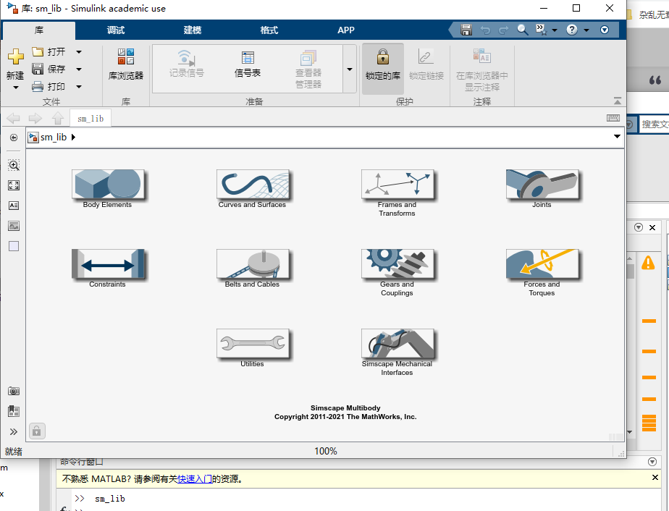669x511 pixels.
Task: Expand the 保存 dropdown arrow
Action: pyautogui.click(x=79, y=69)
